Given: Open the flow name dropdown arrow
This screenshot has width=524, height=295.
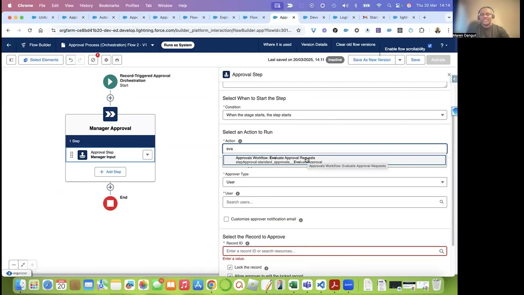Looking at the screenshot, I should (x=152, y=45).
